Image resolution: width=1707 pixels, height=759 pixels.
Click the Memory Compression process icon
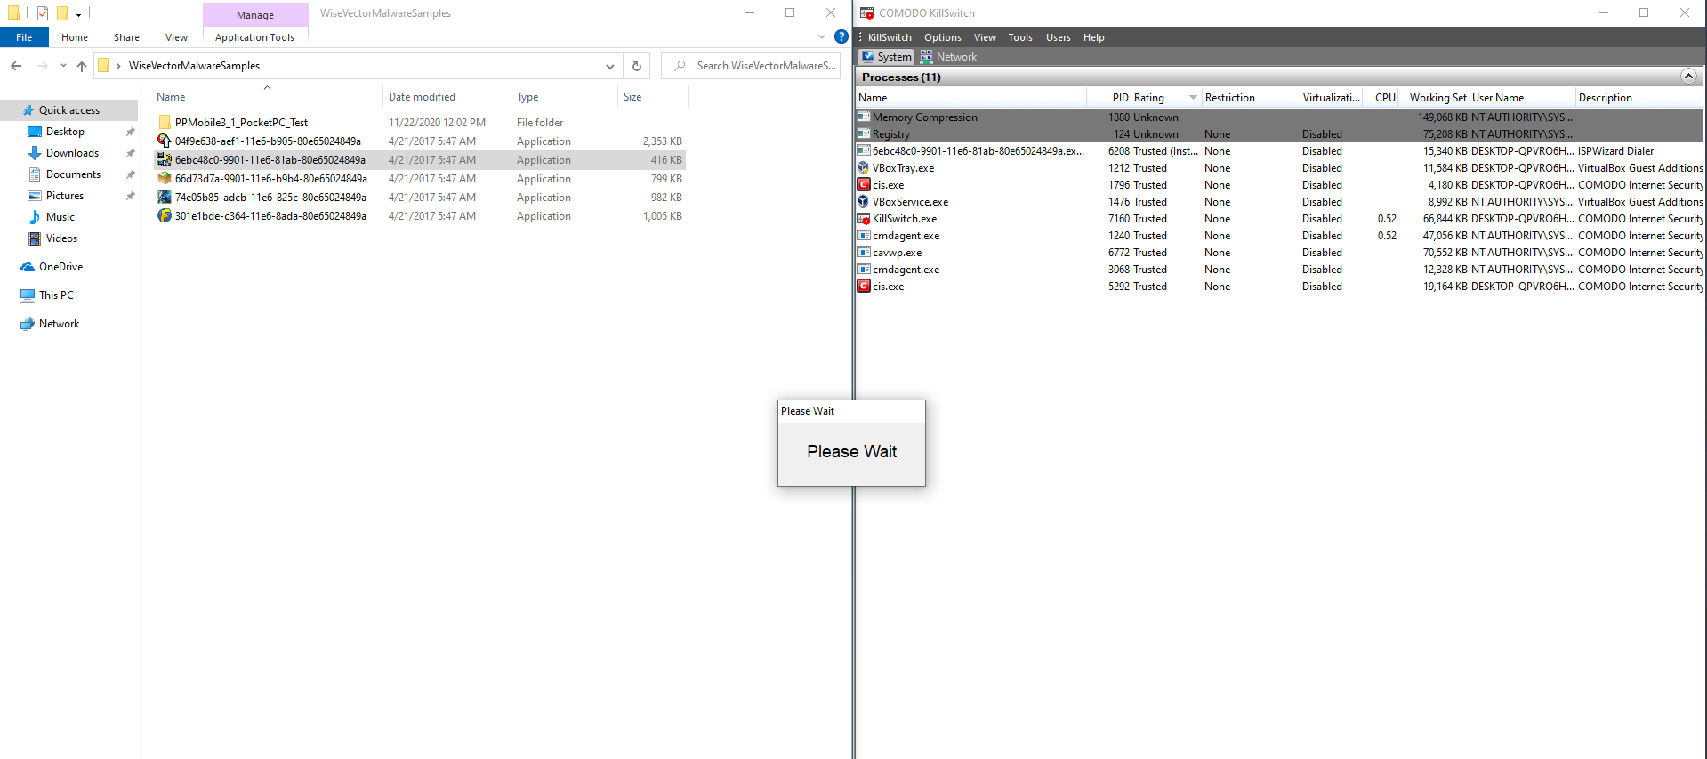(x=863, y=117)
